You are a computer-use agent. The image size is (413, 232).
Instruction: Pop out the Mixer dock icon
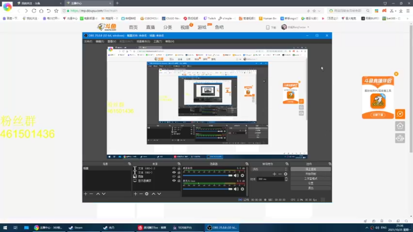247,164
